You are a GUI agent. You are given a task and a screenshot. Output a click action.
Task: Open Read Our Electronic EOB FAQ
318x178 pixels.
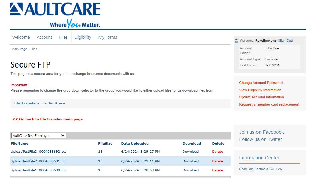pos(261,169)
